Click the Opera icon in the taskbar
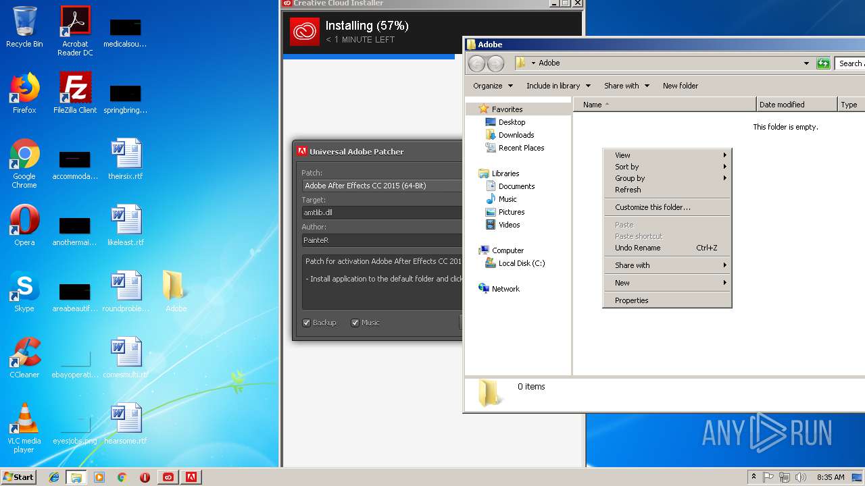865x486 pixels. pyautogui.click(x=145, y=477)
